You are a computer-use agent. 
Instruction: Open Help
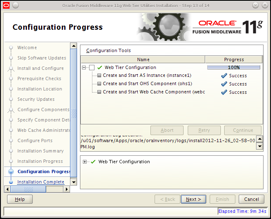[x=20, y=199]
